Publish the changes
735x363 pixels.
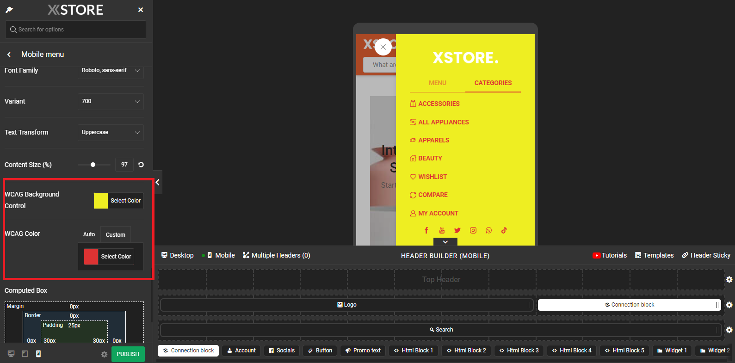[128, 354]
